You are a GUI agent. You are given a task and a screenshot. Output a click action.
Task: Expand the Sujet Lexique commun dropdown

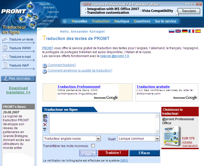coord(138,139)
